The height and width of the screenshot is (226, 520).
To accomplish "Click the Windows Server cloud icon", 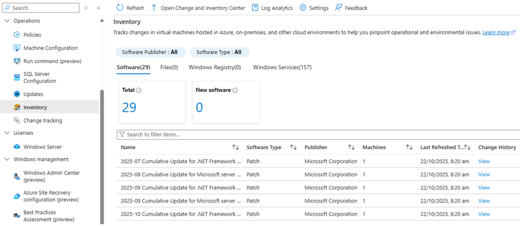I will [17, 147].
